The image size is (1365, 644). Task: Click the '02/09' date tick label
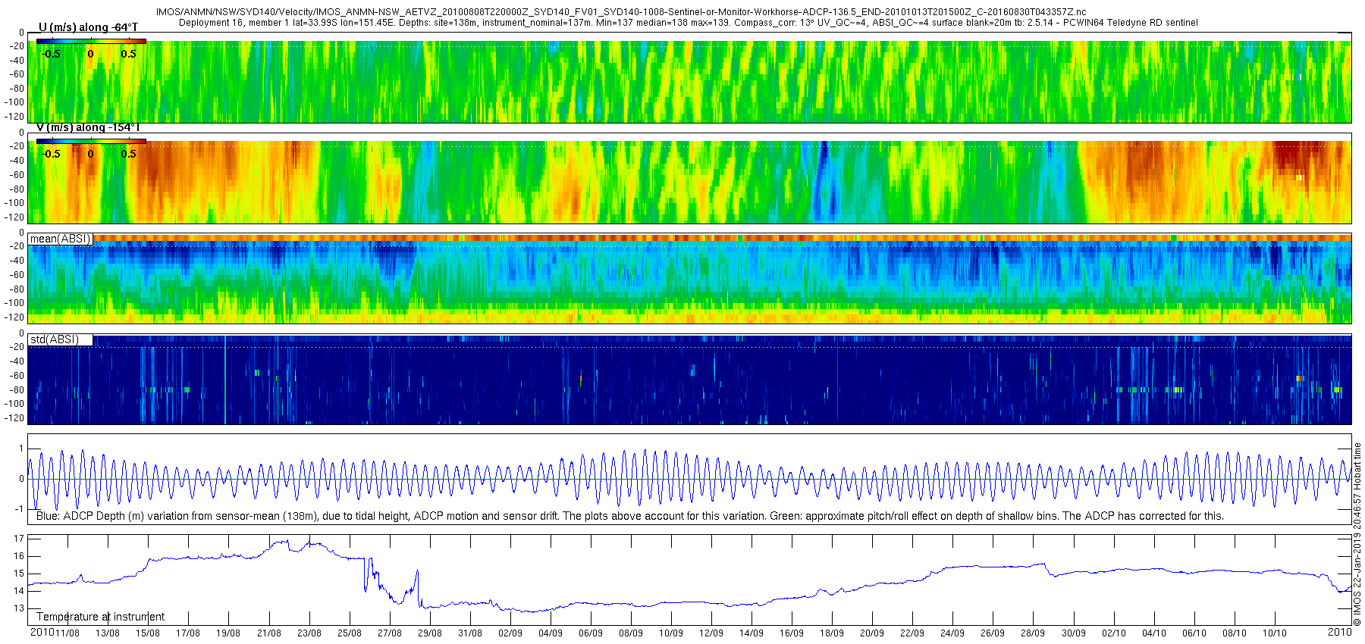(x=510, y=633)
